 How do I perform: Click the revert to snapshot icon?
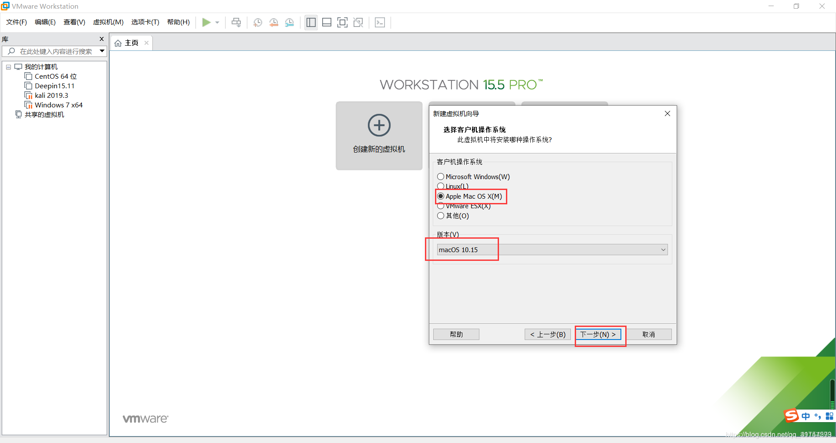[x=273, y=23]
